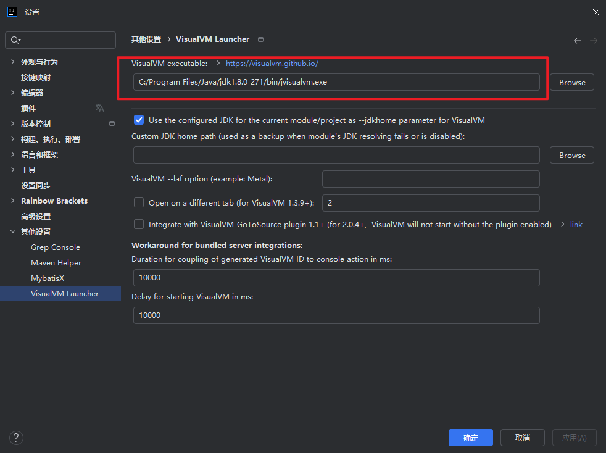The image size is (606, 453).
Task: Click the 确定 confirm button
Action: [x=471, y=438]
